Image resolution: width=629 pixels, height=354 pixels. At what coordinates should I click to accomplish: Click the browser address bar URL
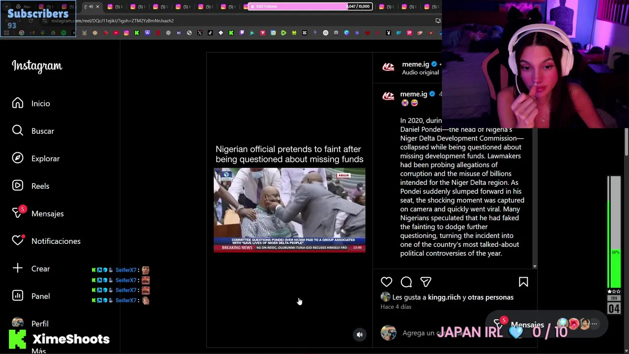[x=113, y=21]
